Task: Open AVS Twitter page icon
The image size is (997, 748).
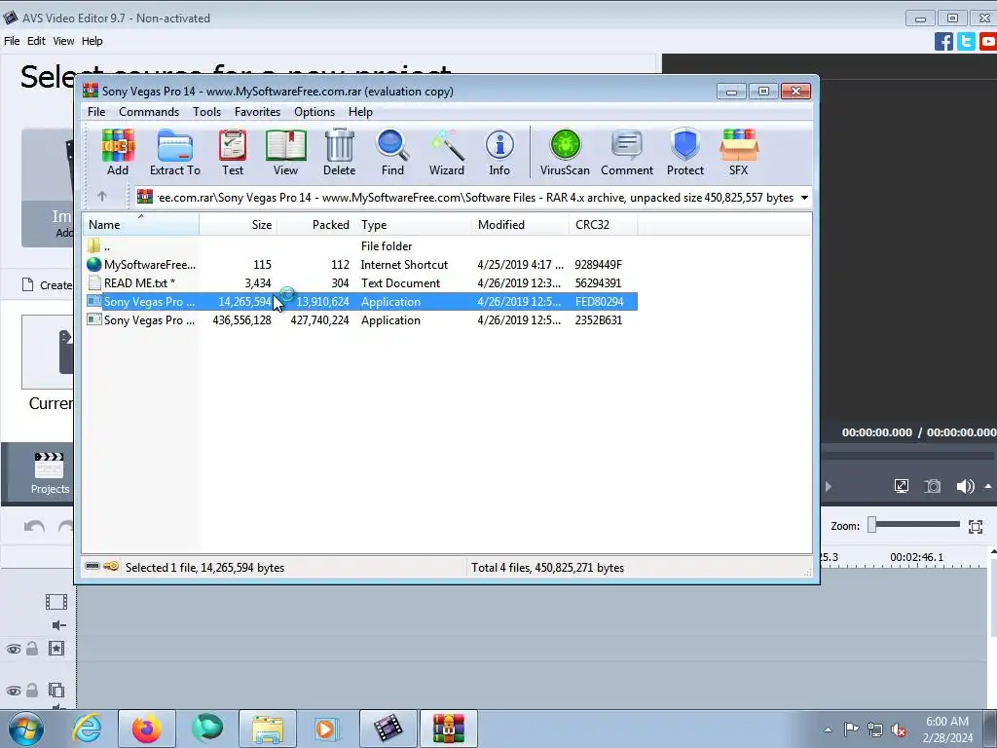Action: click(966, 41)
